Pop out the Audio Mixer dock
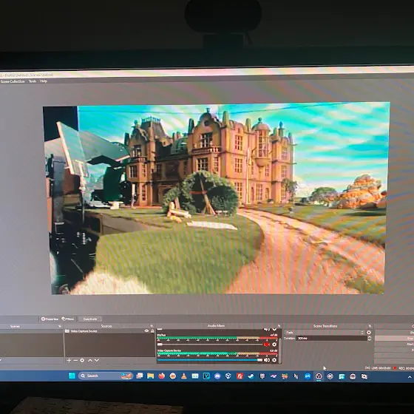This screenshot has height=414, width=414. (279, 326)
